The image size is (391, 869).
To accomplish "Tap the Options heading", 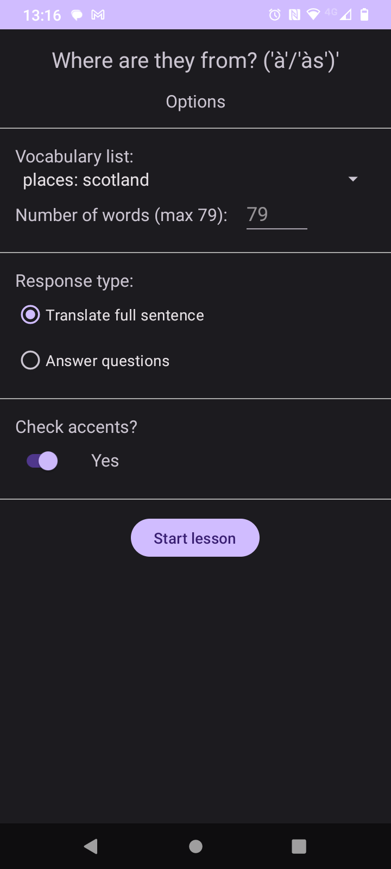I will (x=195, y=102).
